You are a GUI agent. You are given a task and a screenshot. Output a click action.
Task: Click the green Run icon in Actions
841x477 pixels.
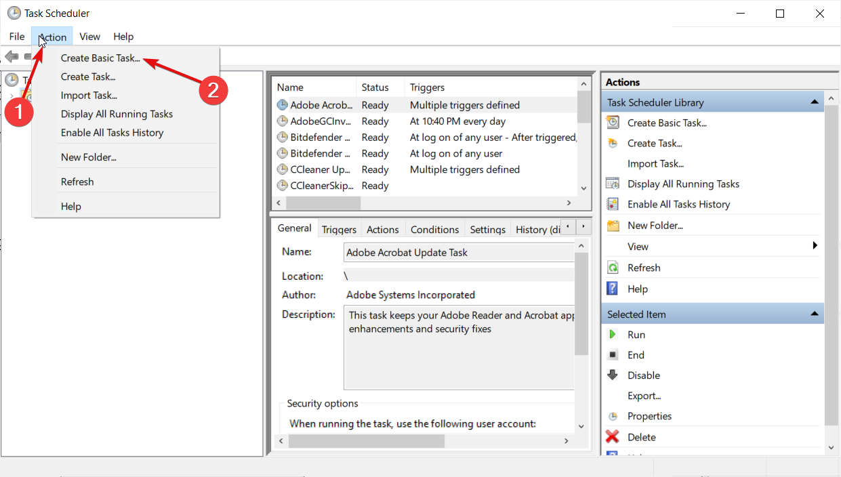tap(613, 335)
